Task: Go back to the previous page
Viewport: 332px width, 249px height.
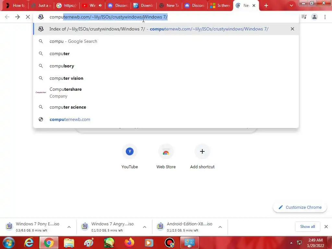Action: pos(7,17)
